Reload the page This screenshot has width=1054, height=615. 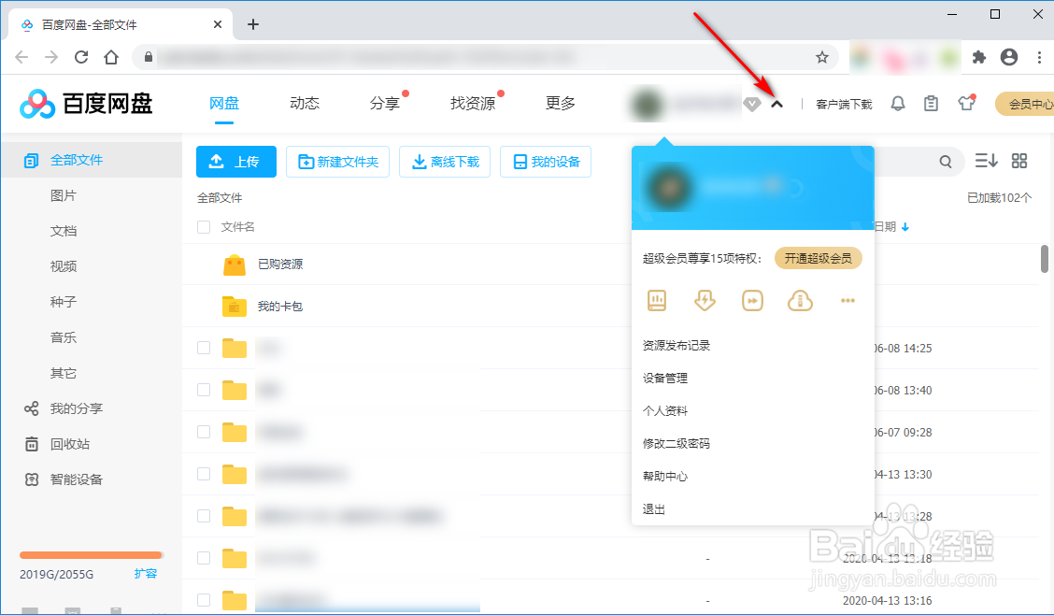pyautogui.click(x=81, y=57)
